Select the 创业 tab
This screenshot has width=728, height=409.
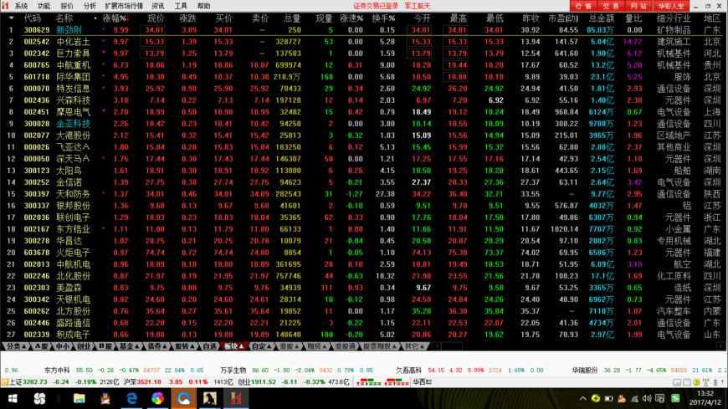(84, 346)
